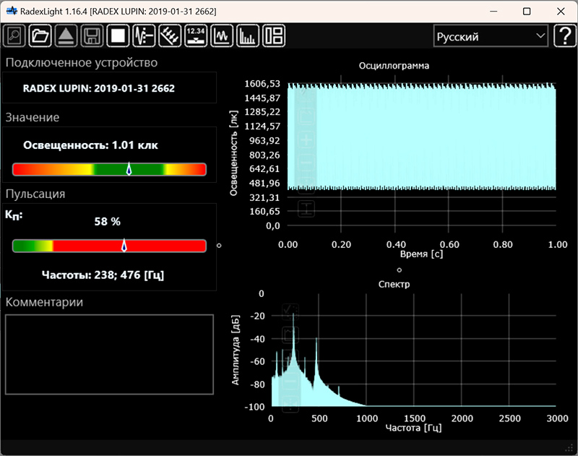The image size is (578, 456).
Task: Click the panel layout icon
Action: [274, 35]
